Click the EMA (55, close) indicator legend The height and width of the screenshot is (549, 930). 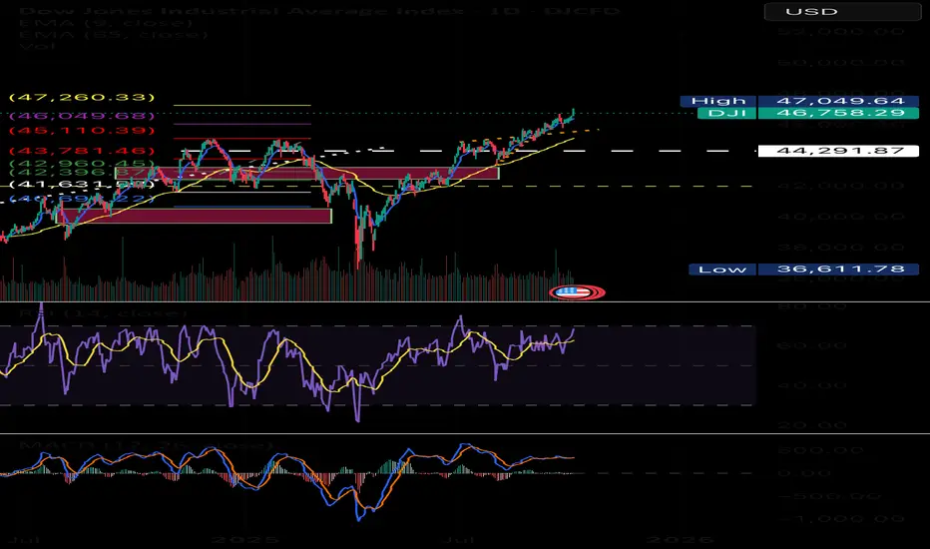pyautogui.click(x=114, y=34)
